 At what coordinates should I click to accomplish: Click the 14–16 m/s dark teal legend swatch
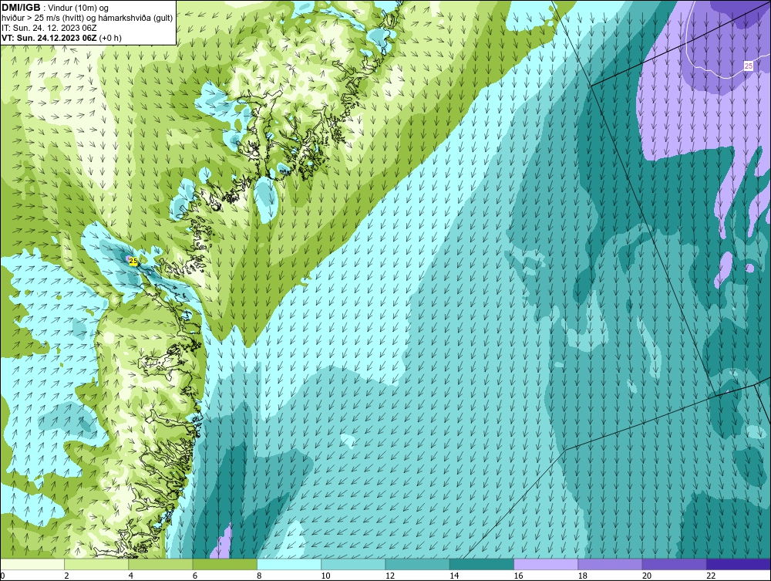click(x=481, y=564)
